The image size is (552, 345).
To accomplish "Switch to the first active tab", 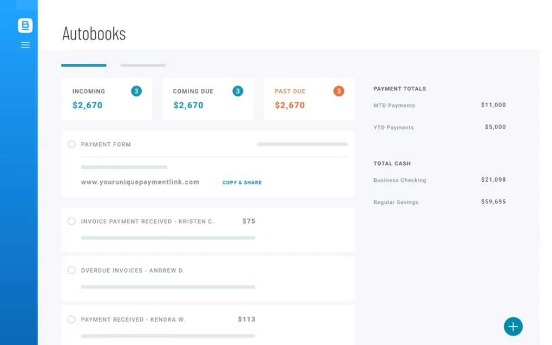I will [x=84, y=65].
